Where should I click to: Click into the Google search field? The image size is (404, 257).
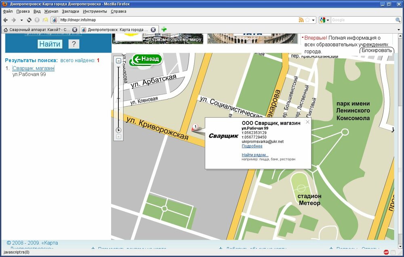coord(362,20)
